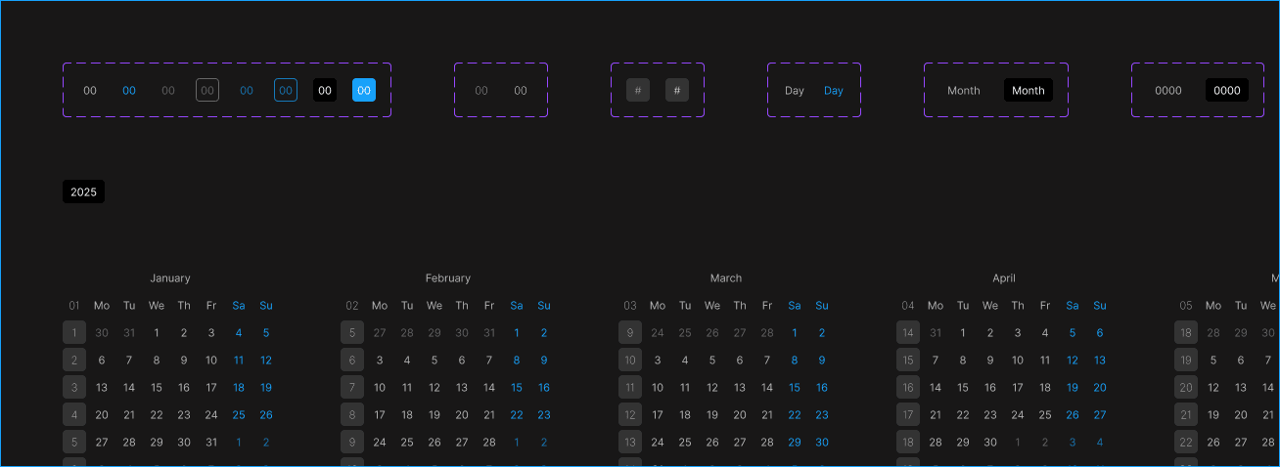The image size is (1280, 467).
Task: Click Saturday 18 in January
Action: click(x=239, y=388)
